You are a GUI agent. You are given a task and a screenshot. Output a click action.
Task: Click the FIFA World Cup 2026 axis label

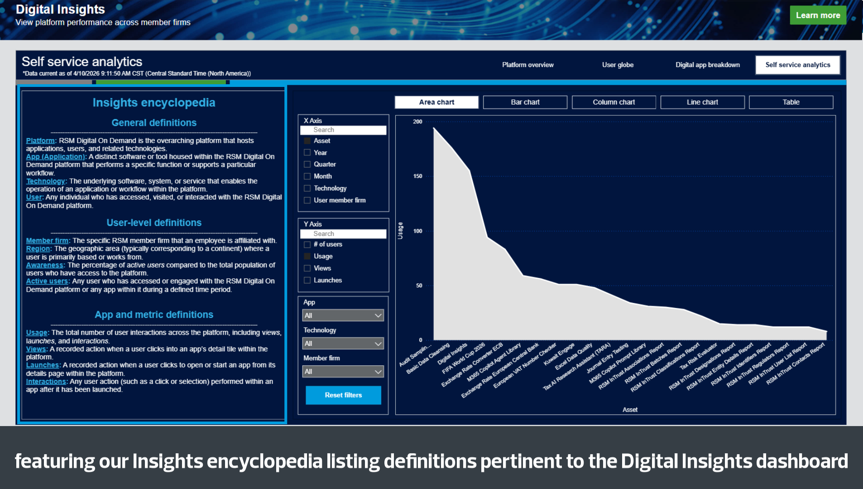[x=464, y=358]
